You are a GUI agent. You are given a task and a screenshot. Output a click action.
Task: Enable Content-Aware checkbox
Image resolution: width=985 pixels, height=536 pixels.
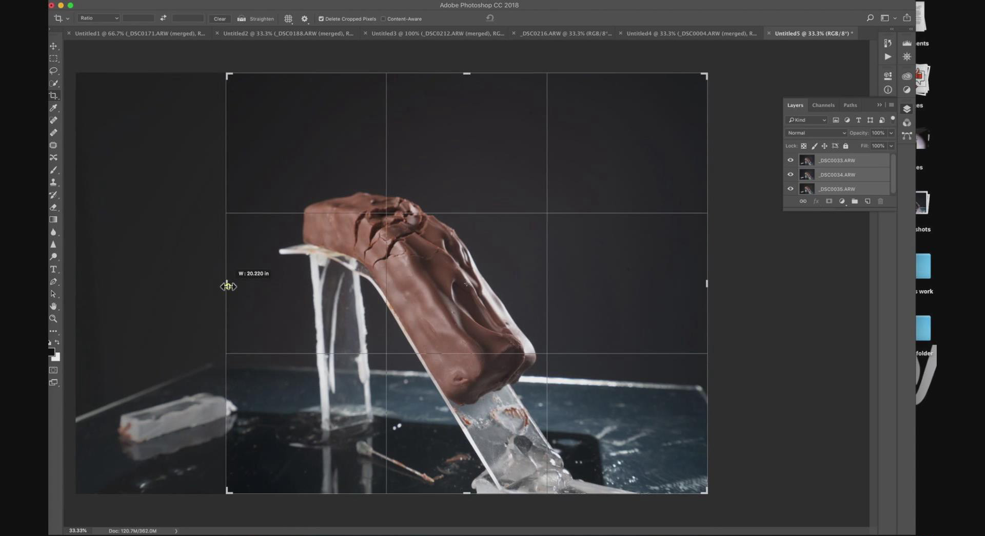[x=383, y=19]
